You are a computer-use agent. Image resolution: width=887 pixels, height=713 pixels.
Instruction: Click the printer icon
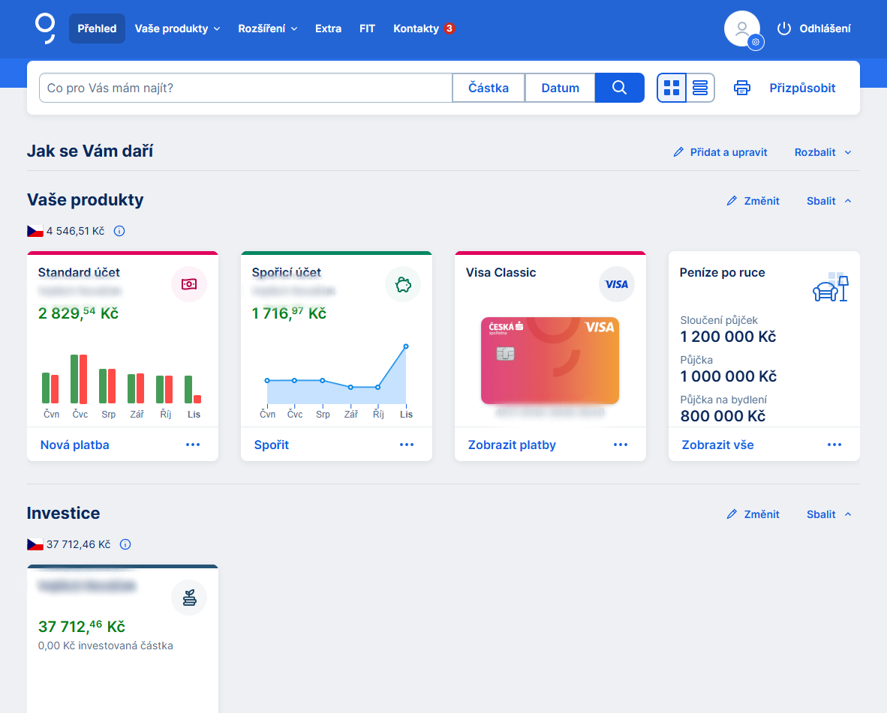coord(741,88)
